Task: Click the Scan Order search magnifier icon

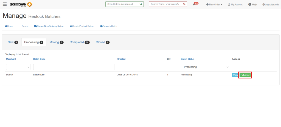Action: click(x=140, y=4)
